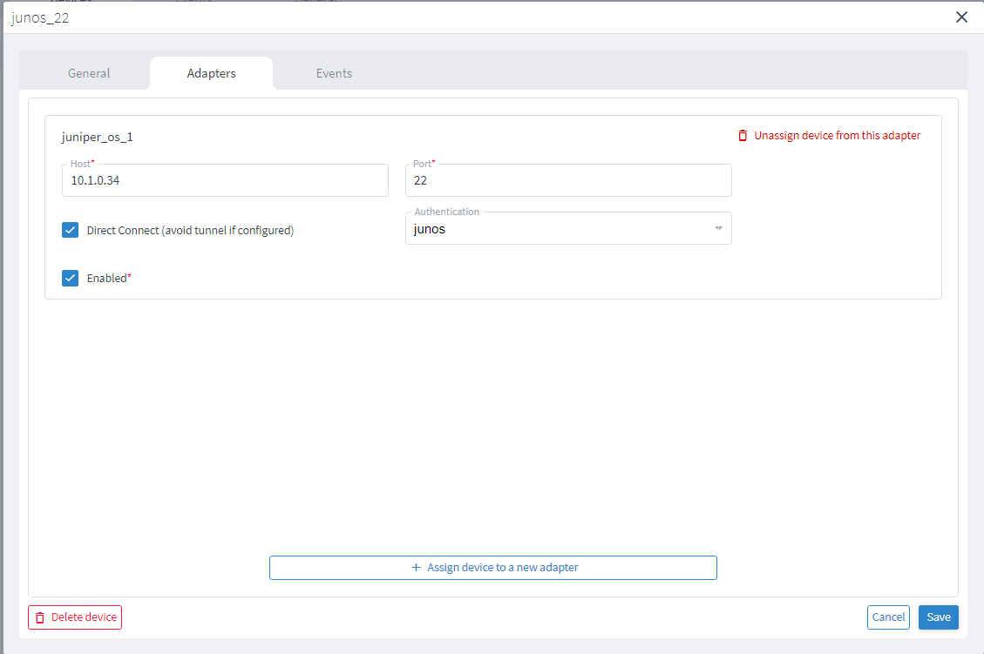Open the Authentication dropdown showing junos
The image size is (984, 654).
568,227
